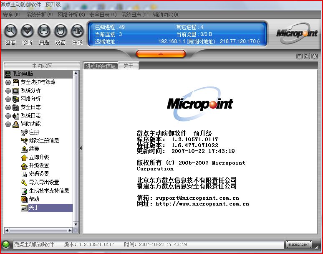
Task: Click the round X close-panel icon
Action: coord(314,56)
